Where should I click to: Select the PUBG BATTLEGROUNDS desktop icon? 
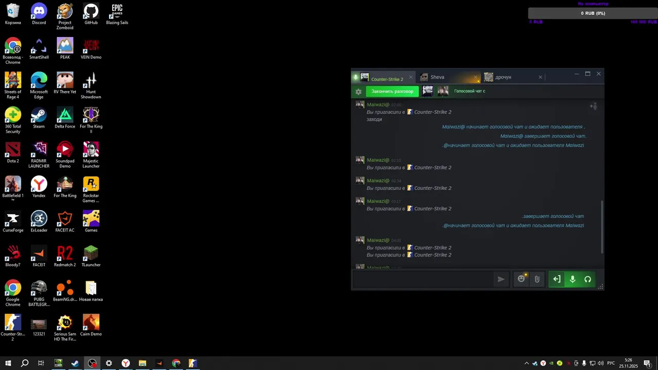pos(39,293)
